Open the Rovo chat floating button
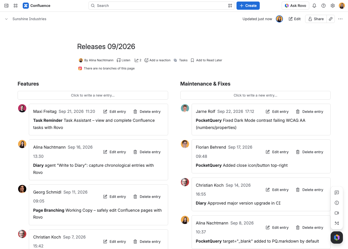Viewport: 348px width, 249px height. tap(337, 238)
